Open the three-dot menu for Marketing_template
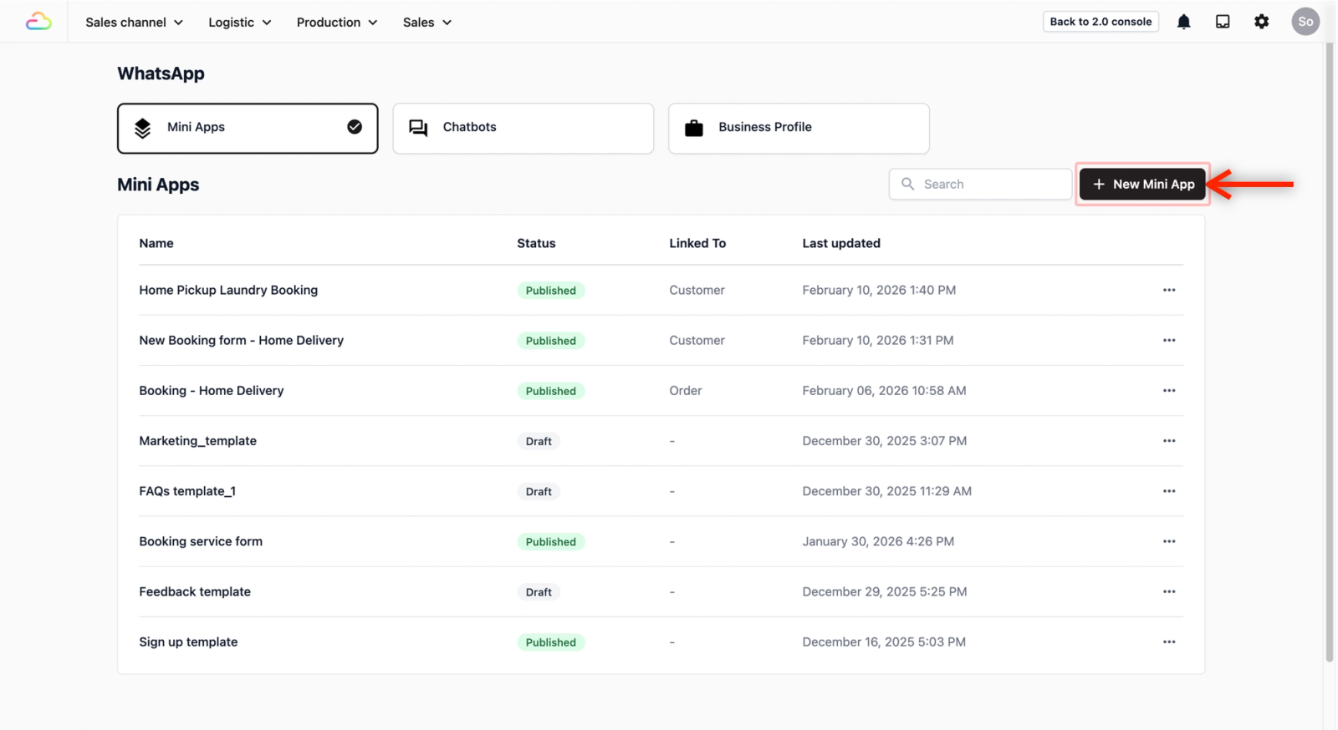This screenshot has width=1338, height=730. (x=1169, y=441)
